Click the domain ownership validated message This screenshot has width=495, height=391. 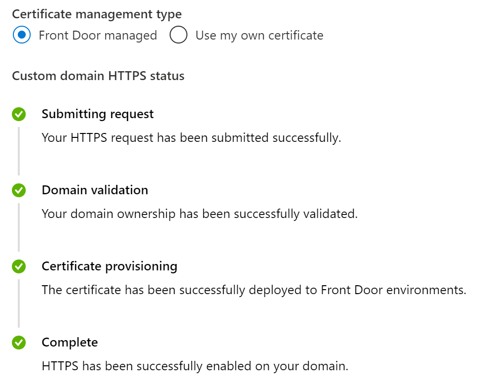pos(199,214)
